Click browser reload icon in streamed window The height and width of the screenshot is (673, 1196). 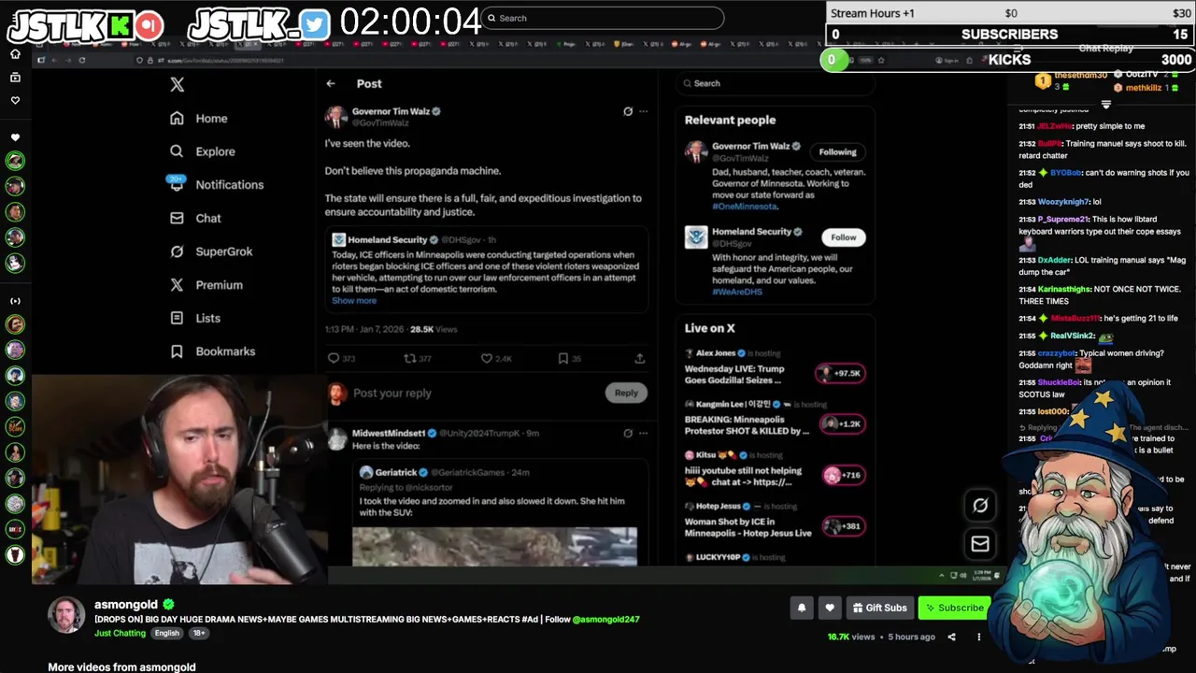(82, 60)
